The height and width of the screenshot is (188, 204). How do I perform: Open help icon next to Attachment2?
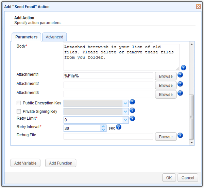point(180,84)
